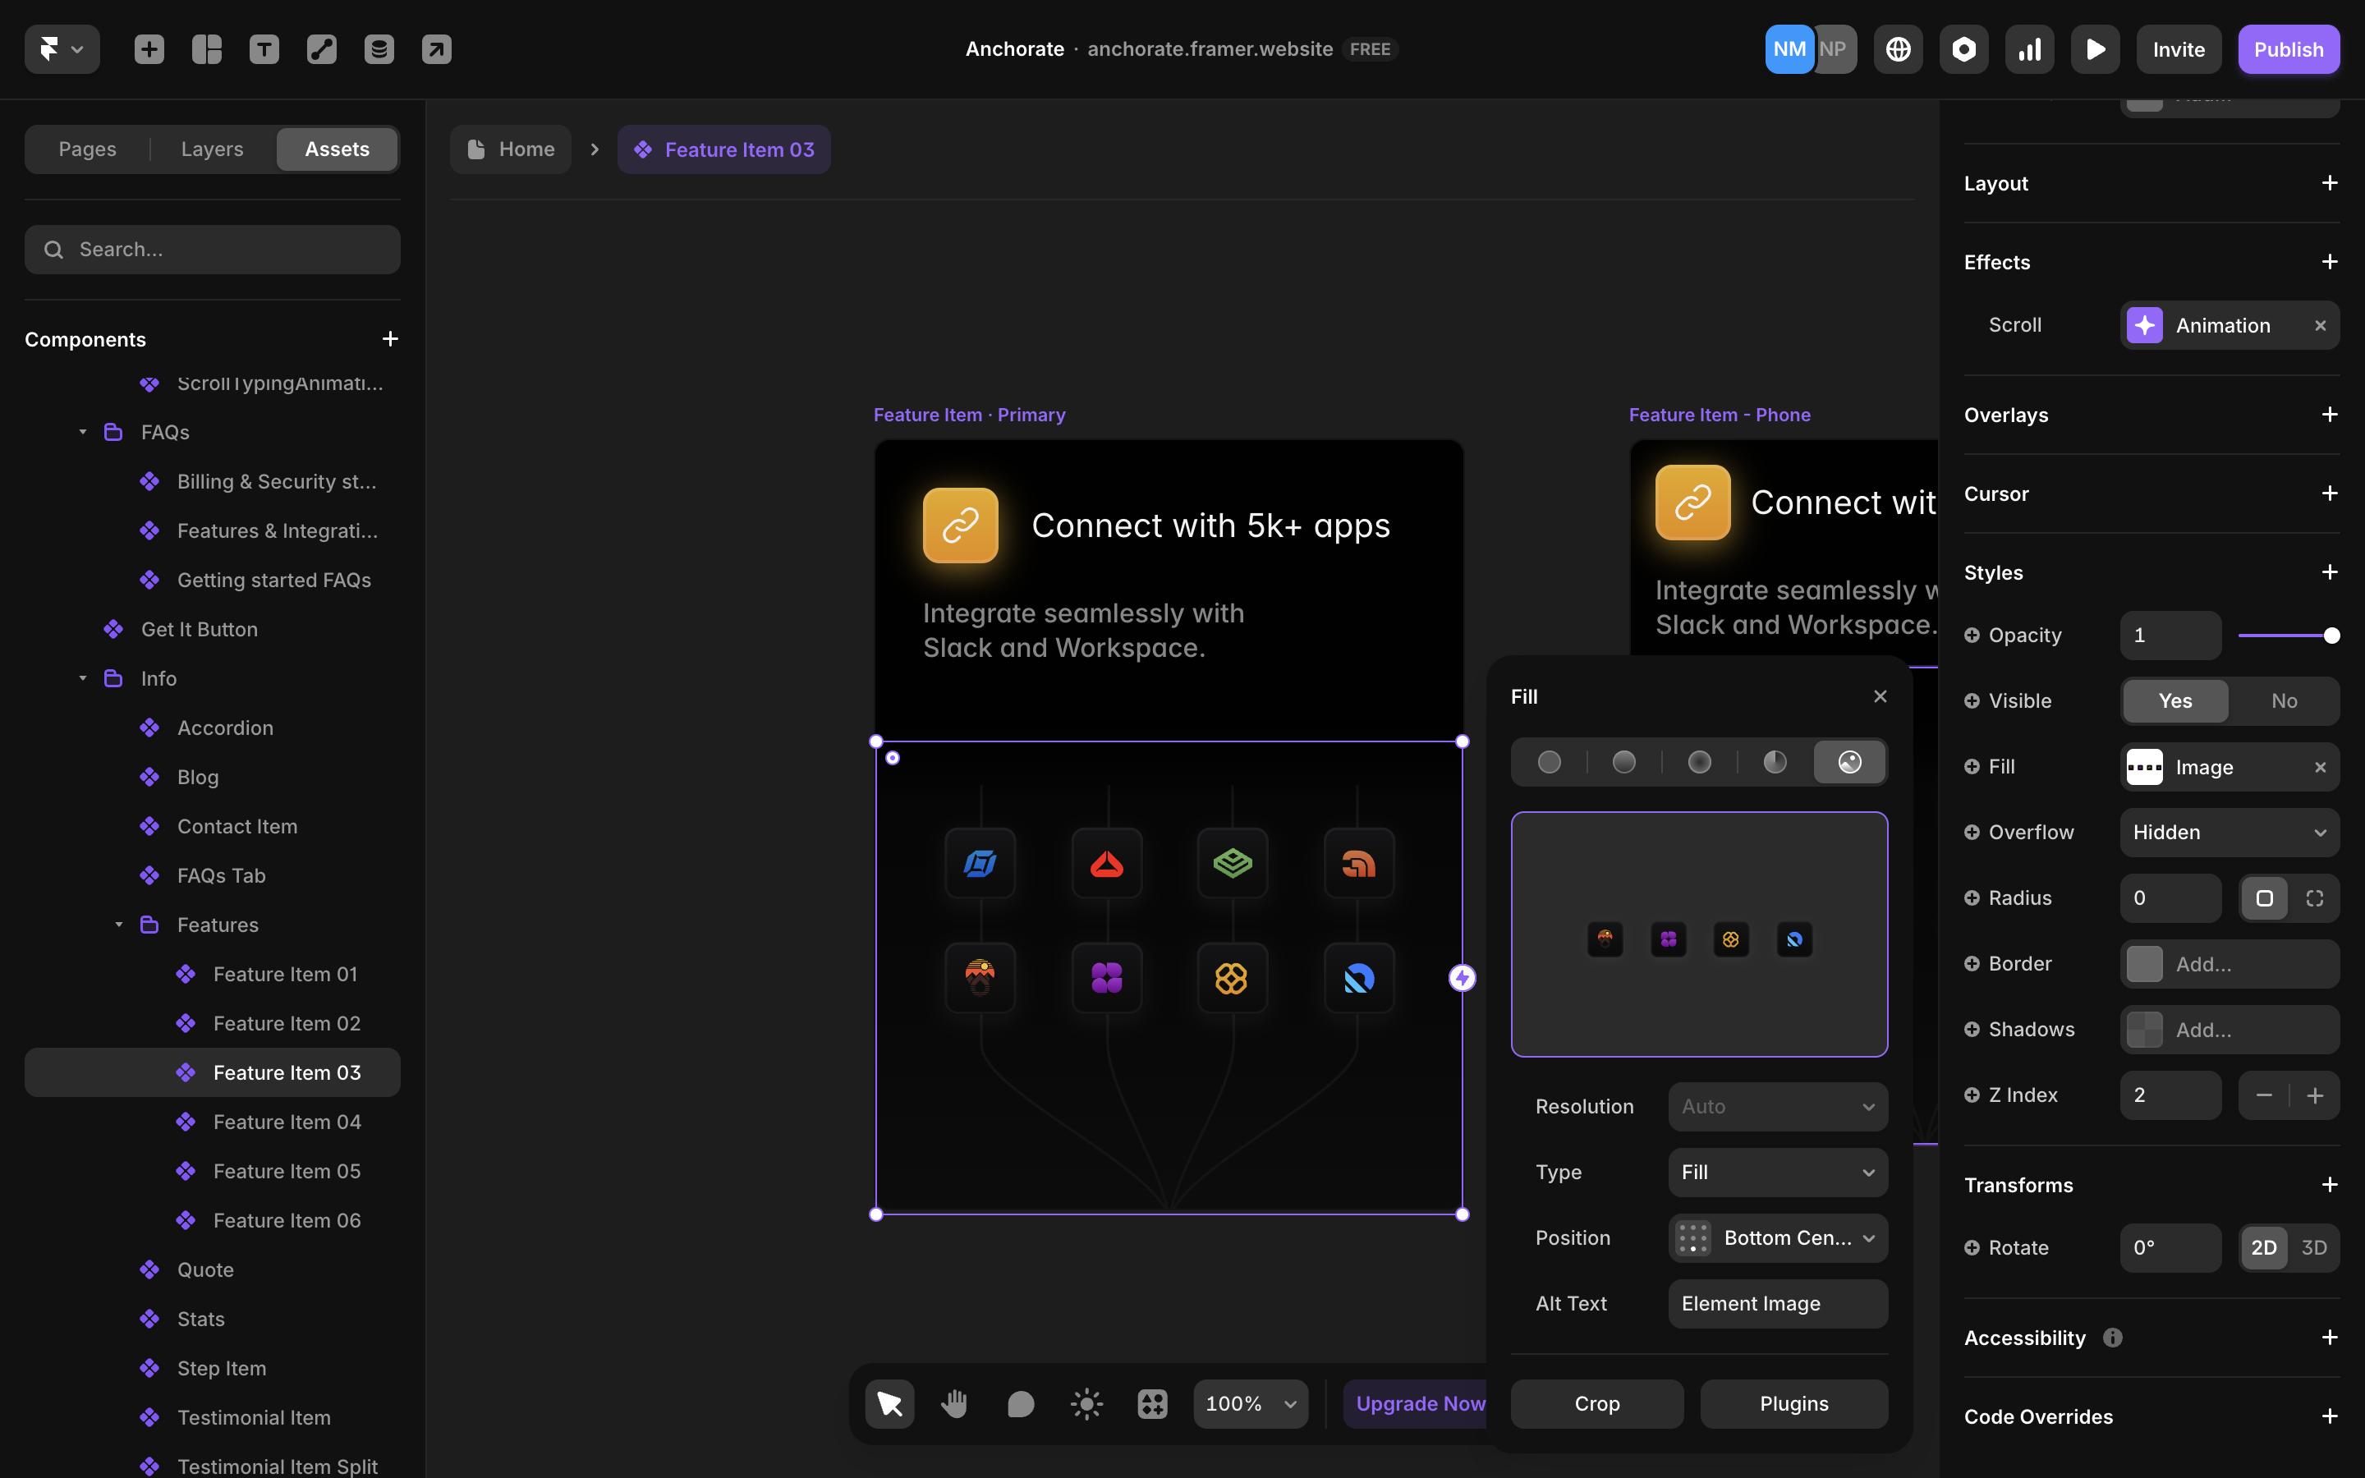
Task: Click the Preview play button
Action: click(x=2094, y=49)
